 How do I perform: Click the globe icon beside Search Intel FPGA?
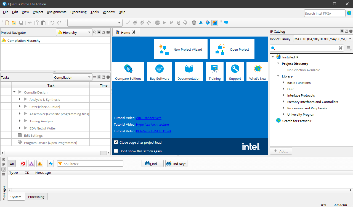(349, 13)
